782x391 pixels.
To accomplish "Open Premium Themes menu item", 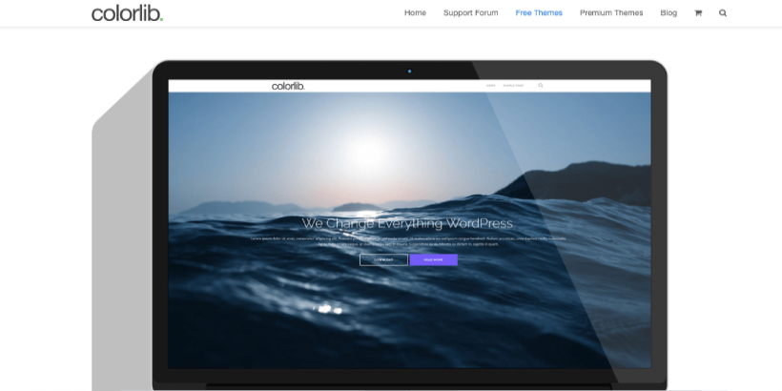I will (x=611, y=13).
